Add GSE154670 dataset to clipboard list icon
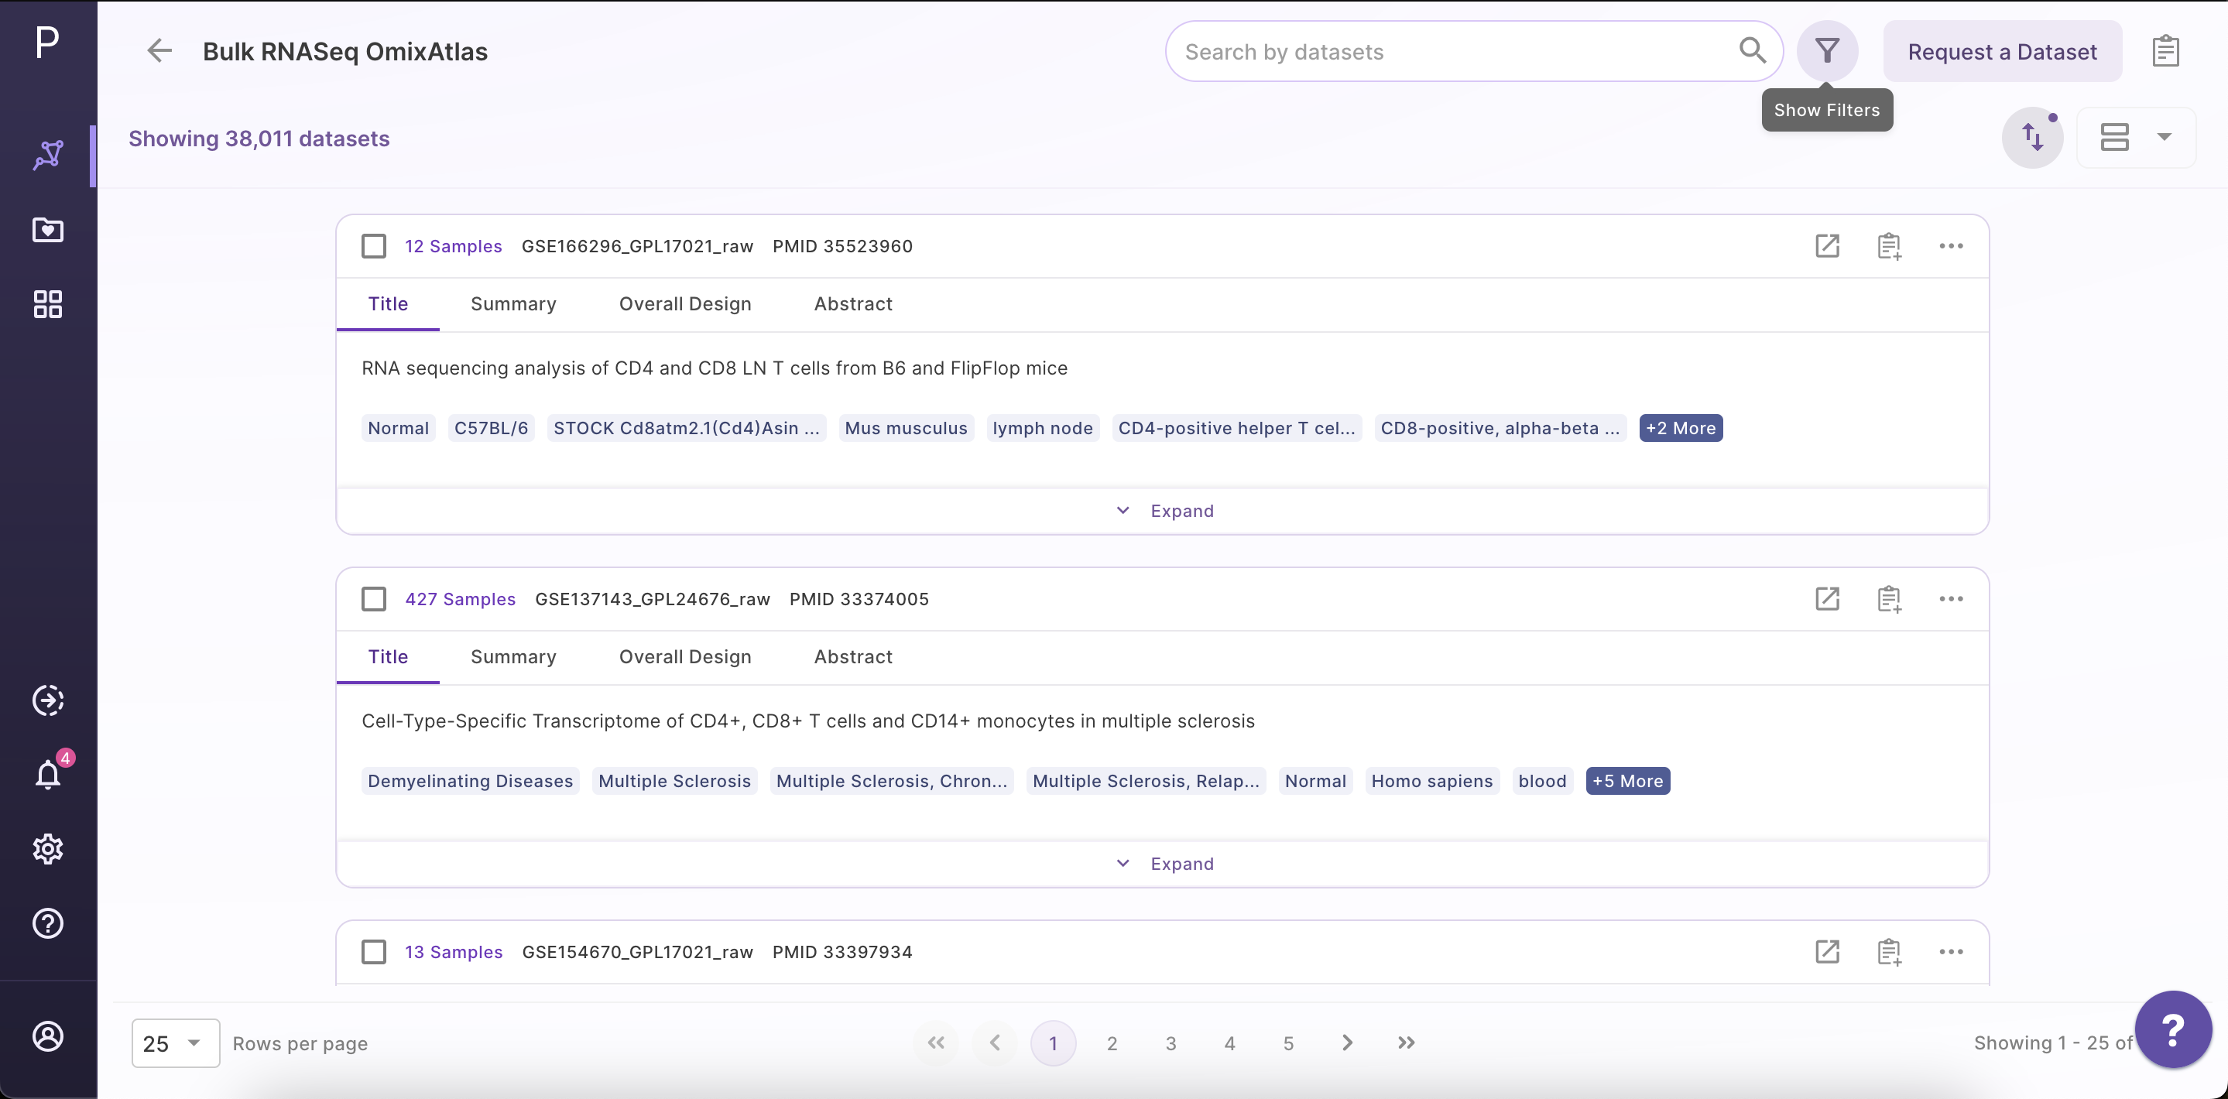This screenshot has width=2228, height=1099. coord(1889,951)
